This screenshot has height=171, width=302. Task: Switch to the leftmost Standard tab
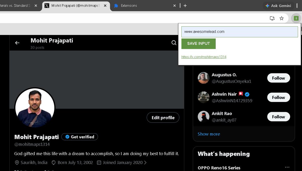pyautogui.click(x=20, y=6)
